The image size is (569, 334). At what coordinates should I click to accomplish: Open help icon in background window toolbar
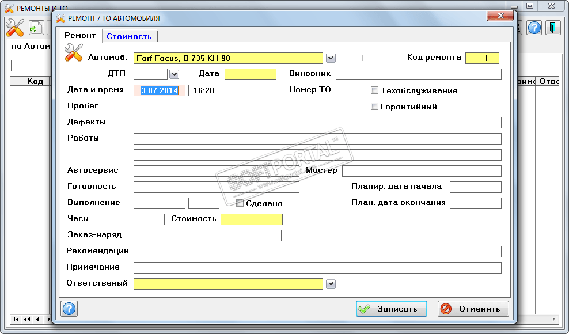pos(534,28)
